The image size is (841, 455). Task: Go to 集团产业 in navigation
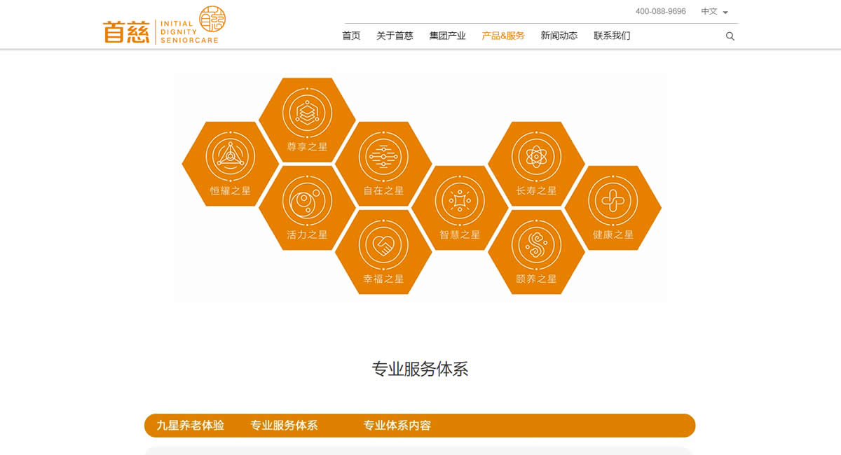(447, 36)
